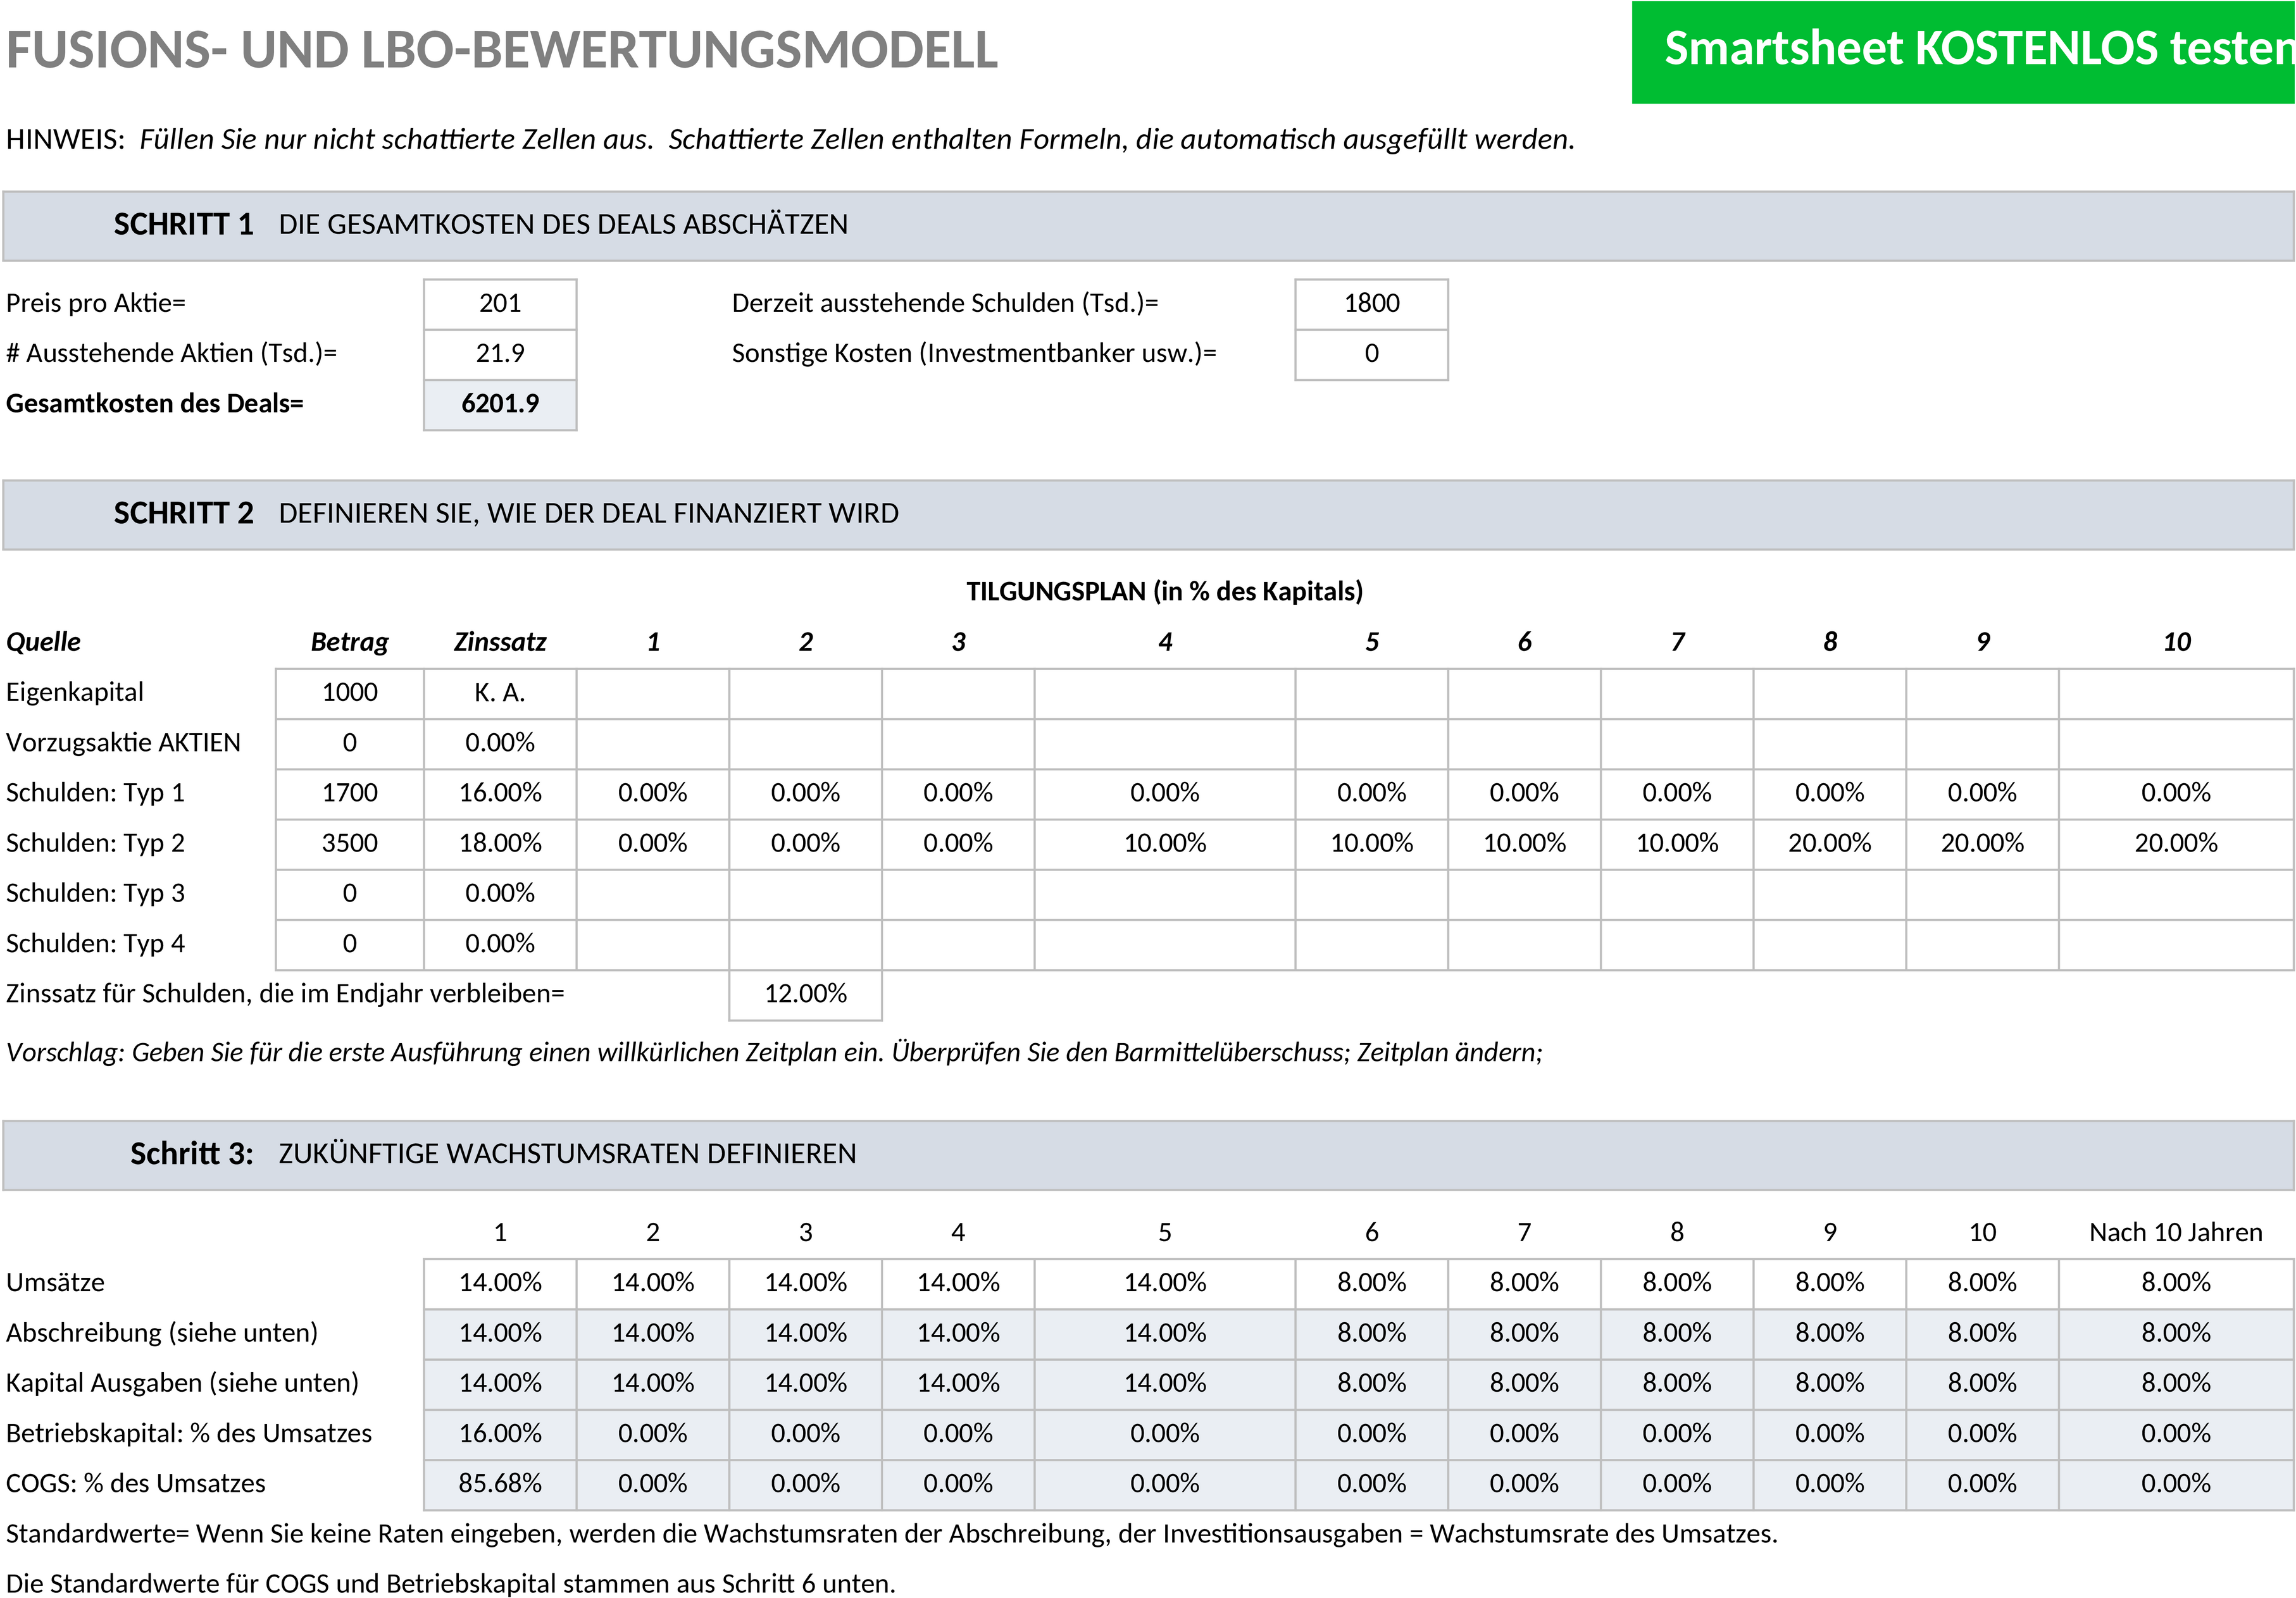Image resolution: width=2296 pixels, height=1598 pixels.
Task: Select Schulden Typ 1 year 10 cell 0.00%
Action: pos(2176,793)
